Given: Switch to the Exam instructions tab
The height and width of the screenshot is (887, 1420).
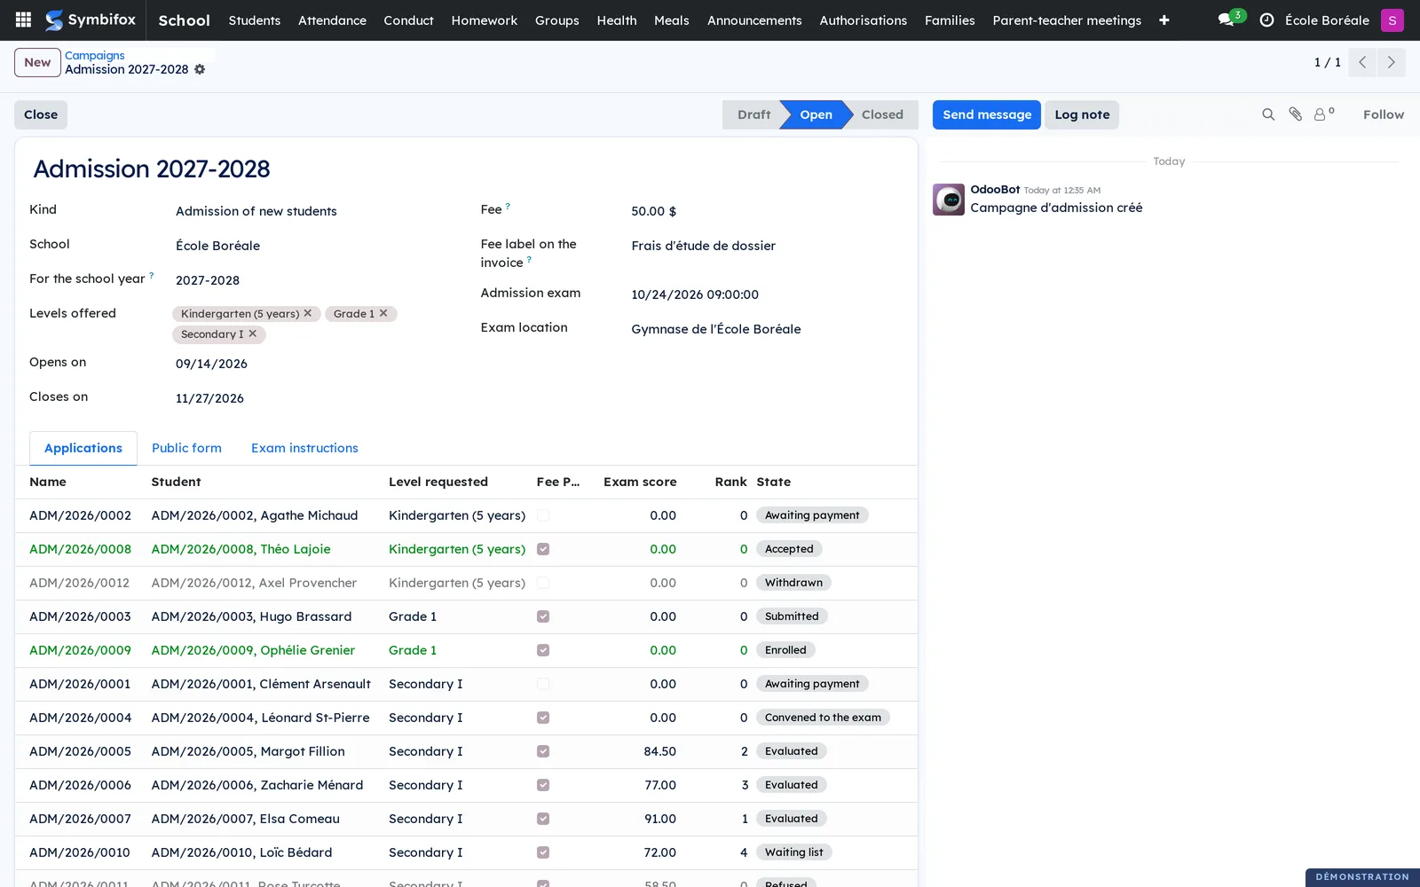Looking at the screenshot, I should pyautogui.click(x=304, y=448).
